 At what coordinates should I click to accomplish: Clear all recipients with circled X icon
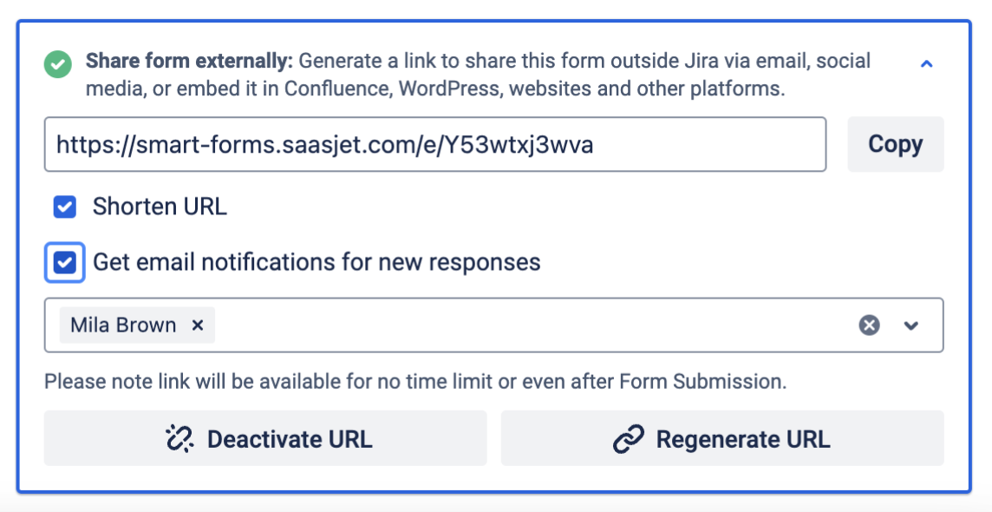pyautogui.click(x=869, y=325)
